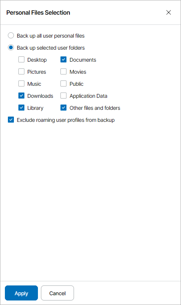Viewport: 181px width, 305px height.
Task: Check the Music folder checkbox
Action: click(21, 83)
